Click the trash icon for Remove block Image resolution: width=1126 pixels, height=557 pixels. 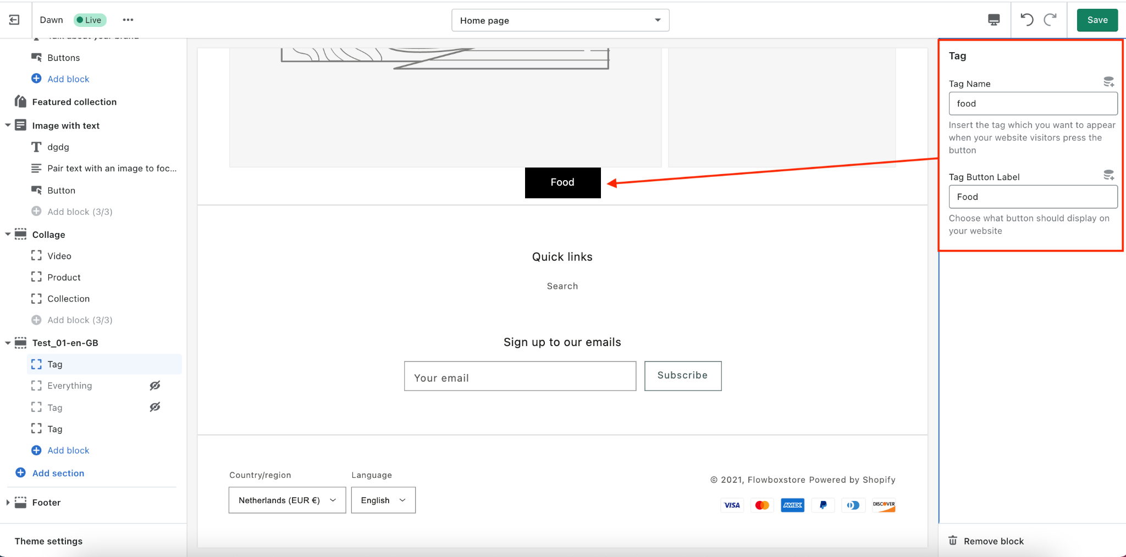pos(953,541)
